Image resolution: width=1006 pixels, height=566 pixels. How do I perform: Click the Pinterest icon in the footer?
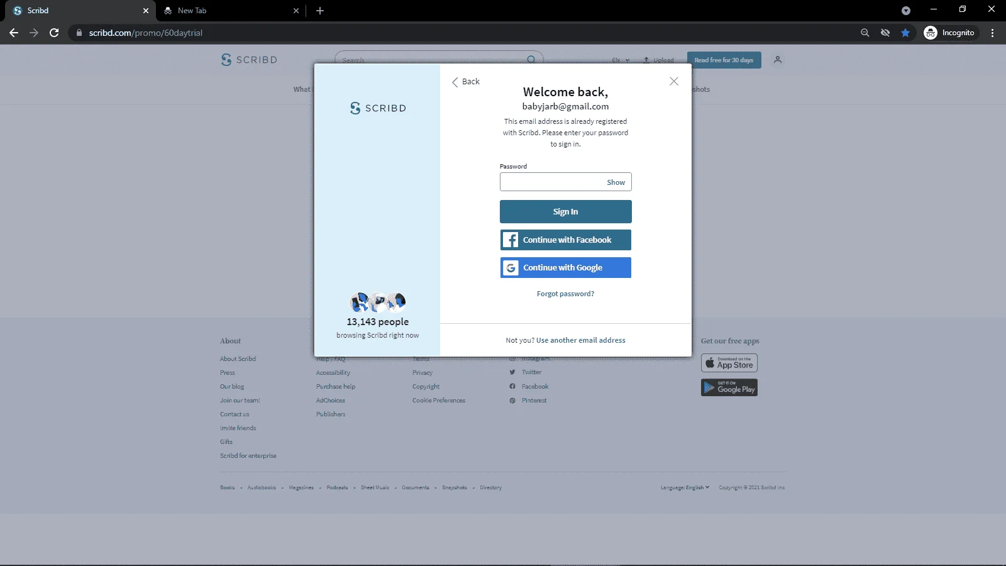512,401
